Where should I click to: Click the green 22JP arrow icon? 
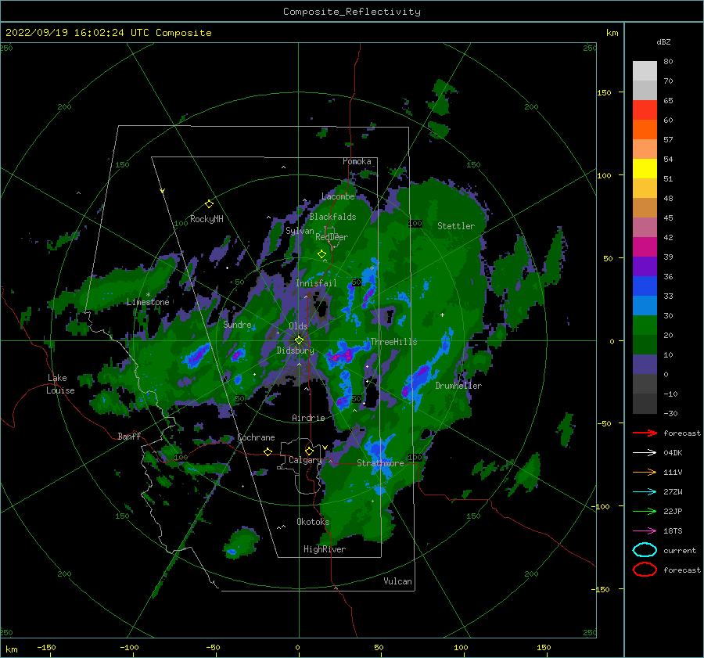(645, 511)
